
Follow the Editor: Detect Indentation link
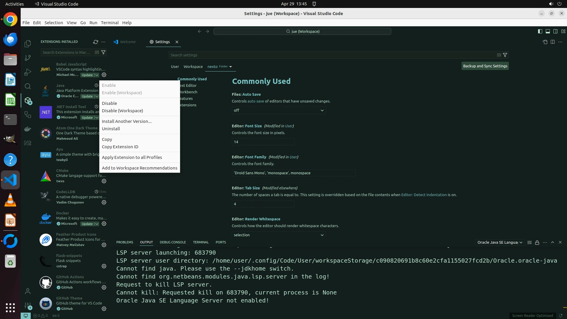tap(424, 195)
